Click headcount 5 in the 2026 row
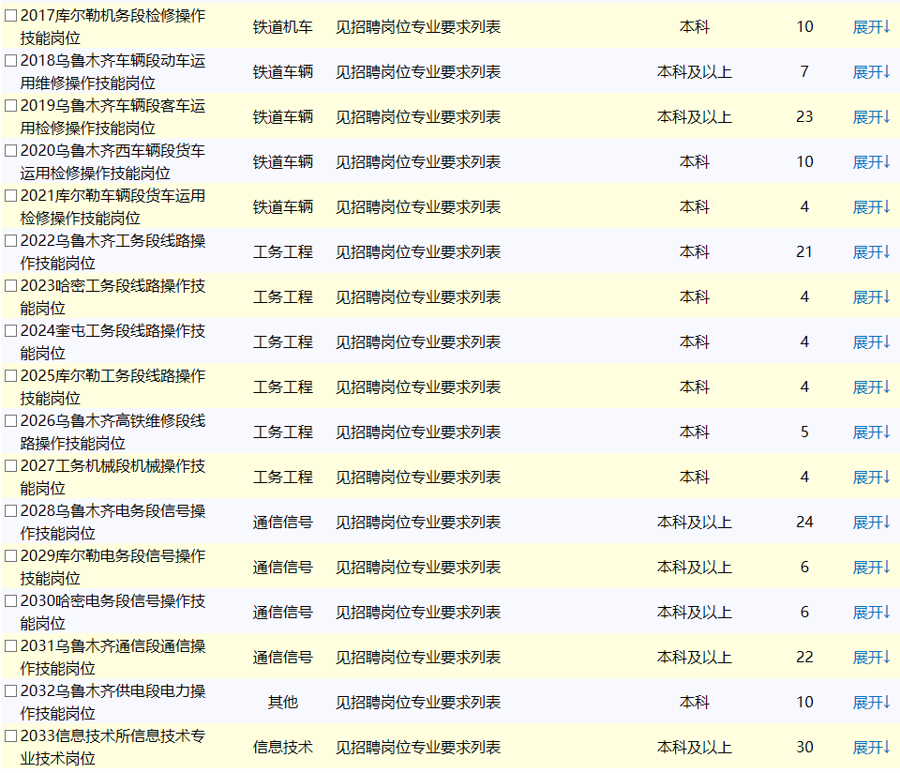The height and width of the screenshot is (773, 900). pyautogui.click(x=804, y=432)
